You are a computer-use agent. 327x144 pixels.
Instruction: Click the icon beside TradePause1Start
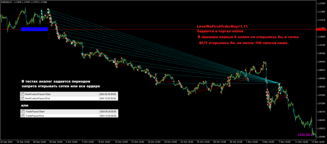click(23, 111)
